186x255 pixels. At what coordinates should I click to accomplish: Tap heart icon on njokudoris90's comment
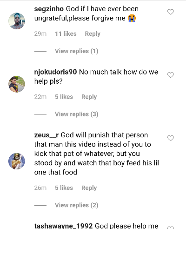tap(171, 75)
